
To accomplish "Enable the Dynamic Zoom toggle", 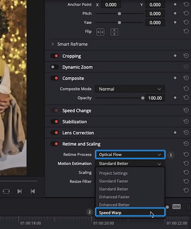I will click(x=55, y=67).
